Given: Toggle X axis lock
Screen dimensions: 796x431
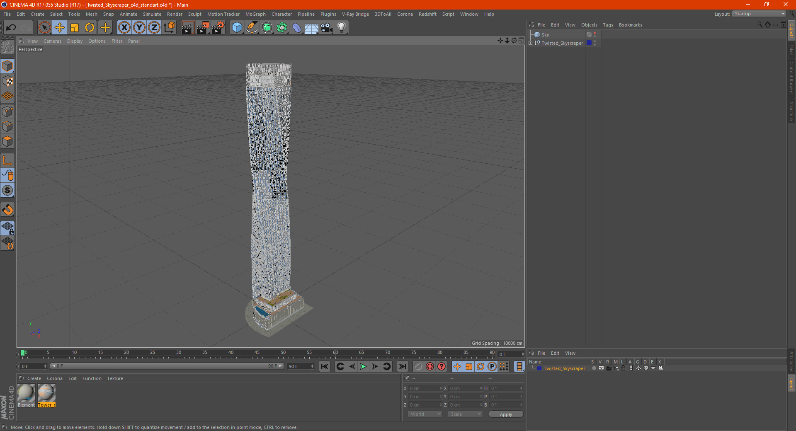Looking at the screenshot, I should (x=124, y=28).
